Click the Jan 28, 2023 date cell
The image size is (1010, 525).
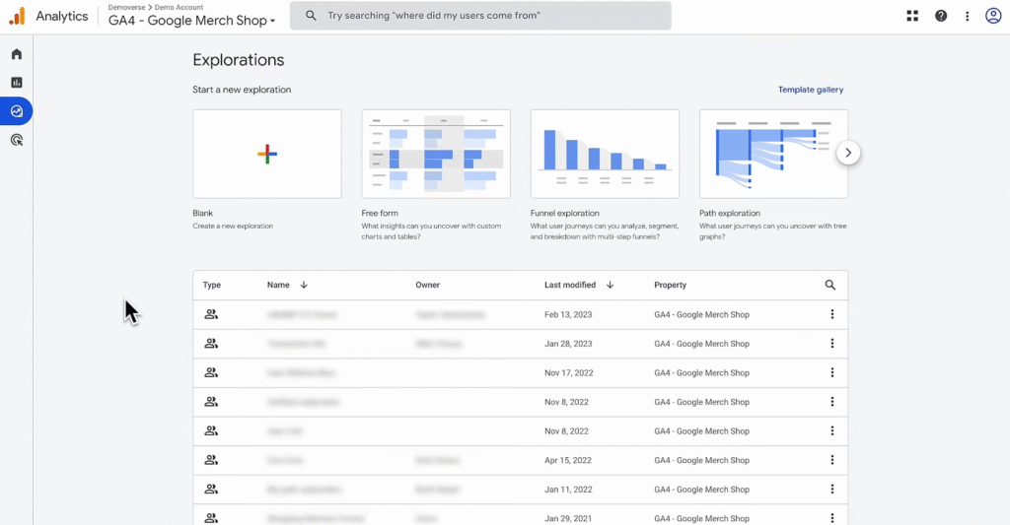tap(568, 344)
